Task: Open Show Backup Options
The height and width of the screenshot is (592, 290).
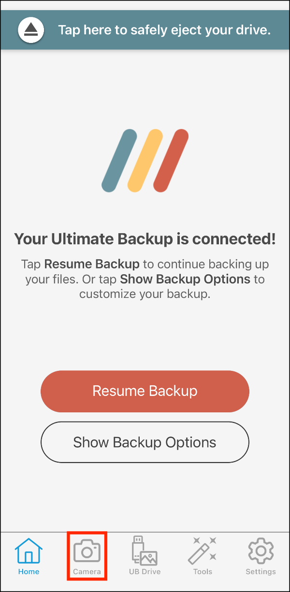Action: 145,442
